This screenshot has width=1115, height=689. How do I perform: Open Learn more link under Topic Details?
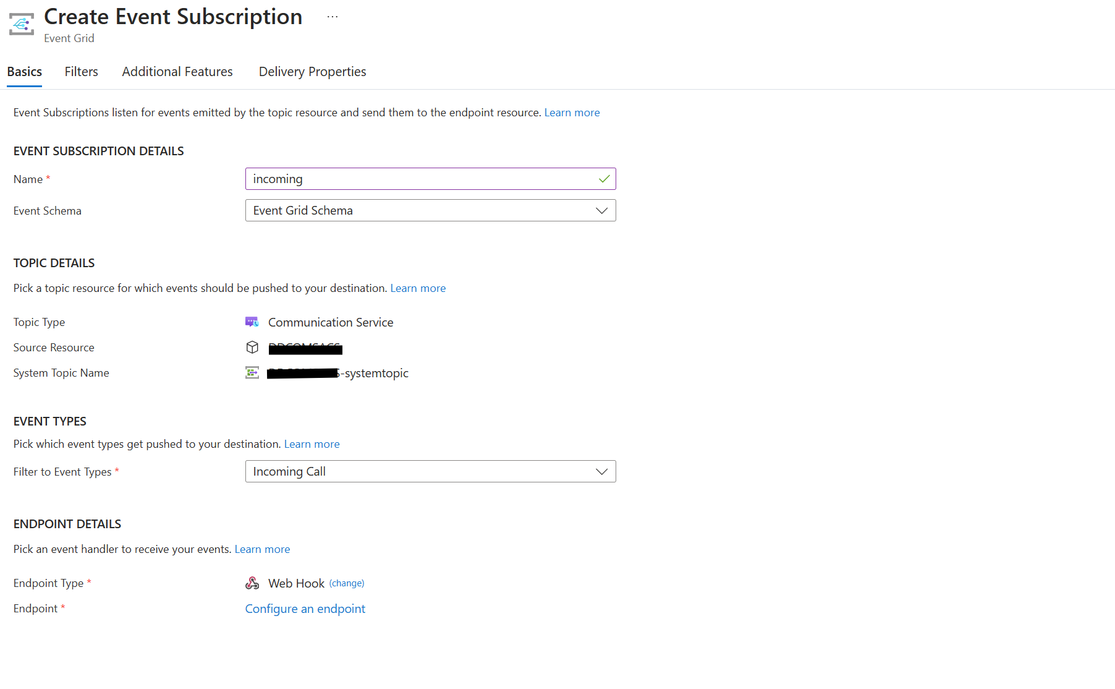click(418, 288)
